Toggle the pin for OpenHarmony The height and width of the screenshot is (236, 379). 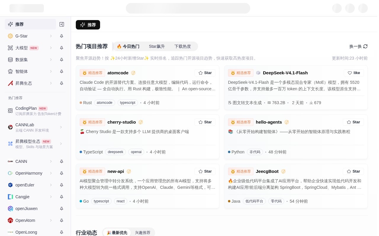[62, 173]
